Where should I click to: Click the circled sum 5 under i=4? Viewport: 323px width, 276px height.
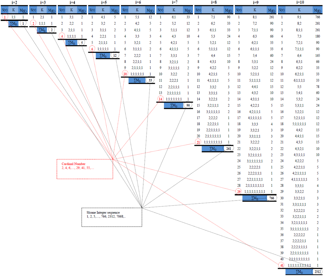click(82, 43)
